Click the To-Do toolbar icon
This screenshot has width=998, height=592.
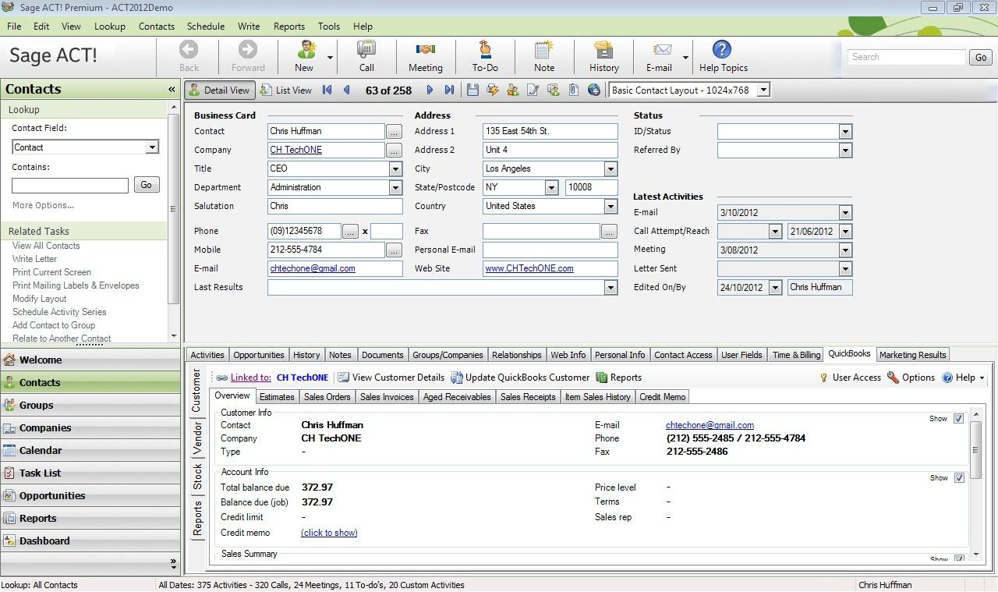[484, 51]
